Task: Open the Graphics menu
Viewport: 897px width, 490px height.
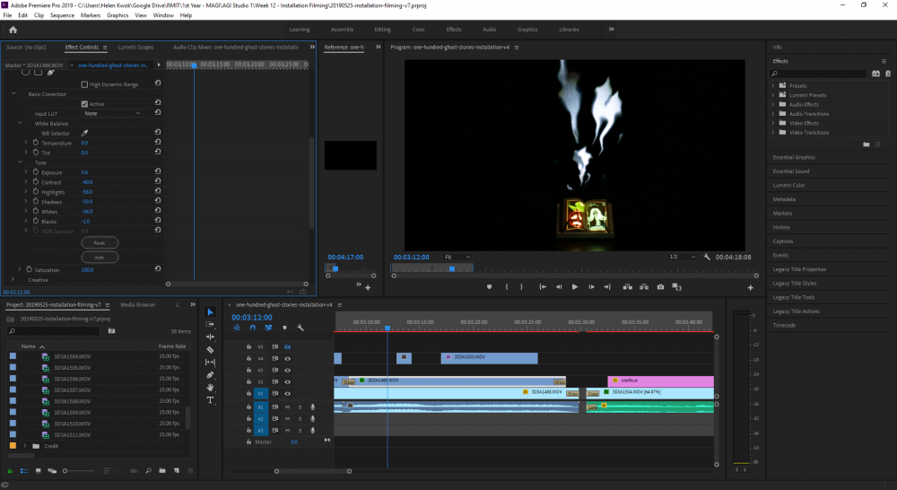Action: [118, 15]
